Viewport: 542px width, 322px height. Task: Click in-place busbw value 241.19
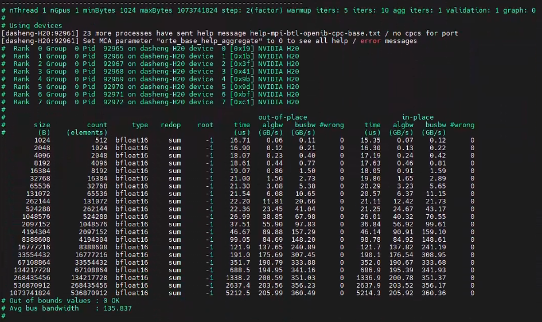(434, 247)
